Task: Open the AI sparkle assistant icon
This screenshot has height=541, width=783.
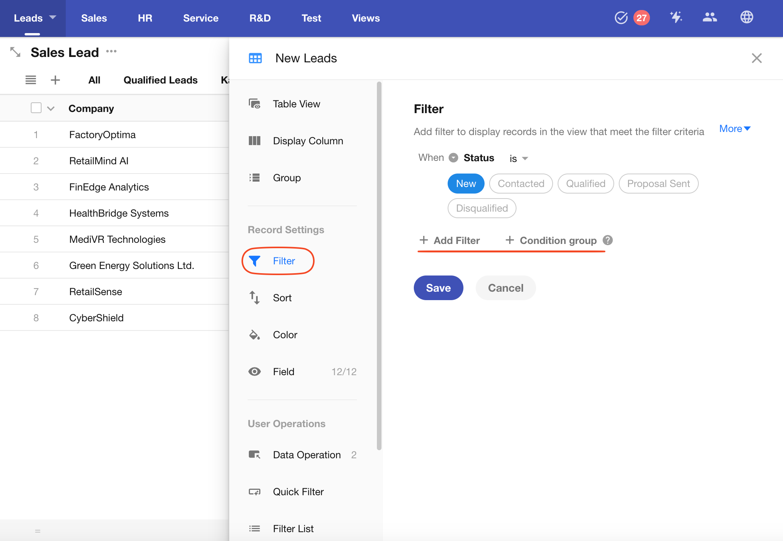Action: click(x=676, y=17)
